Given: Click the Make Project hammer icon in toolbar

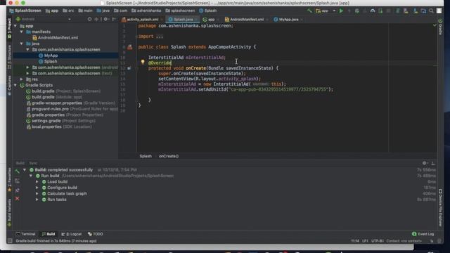Looking at the screenshot, I should 309,11.
